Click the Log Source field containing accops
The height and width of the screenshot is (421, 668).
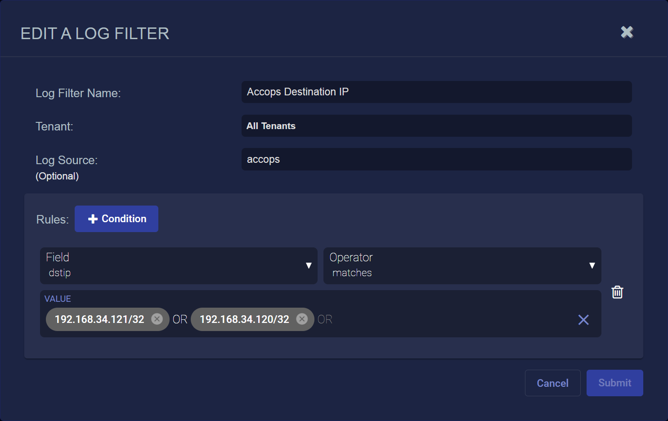point(436,160)
